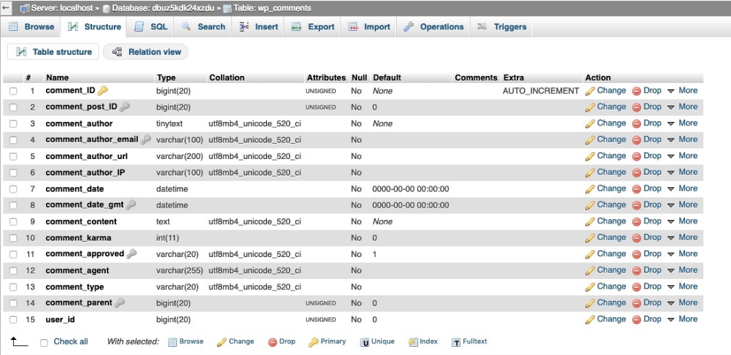Select the comment_date row checkbox
This screenshot has width=731, height=355.
point(14,189)
